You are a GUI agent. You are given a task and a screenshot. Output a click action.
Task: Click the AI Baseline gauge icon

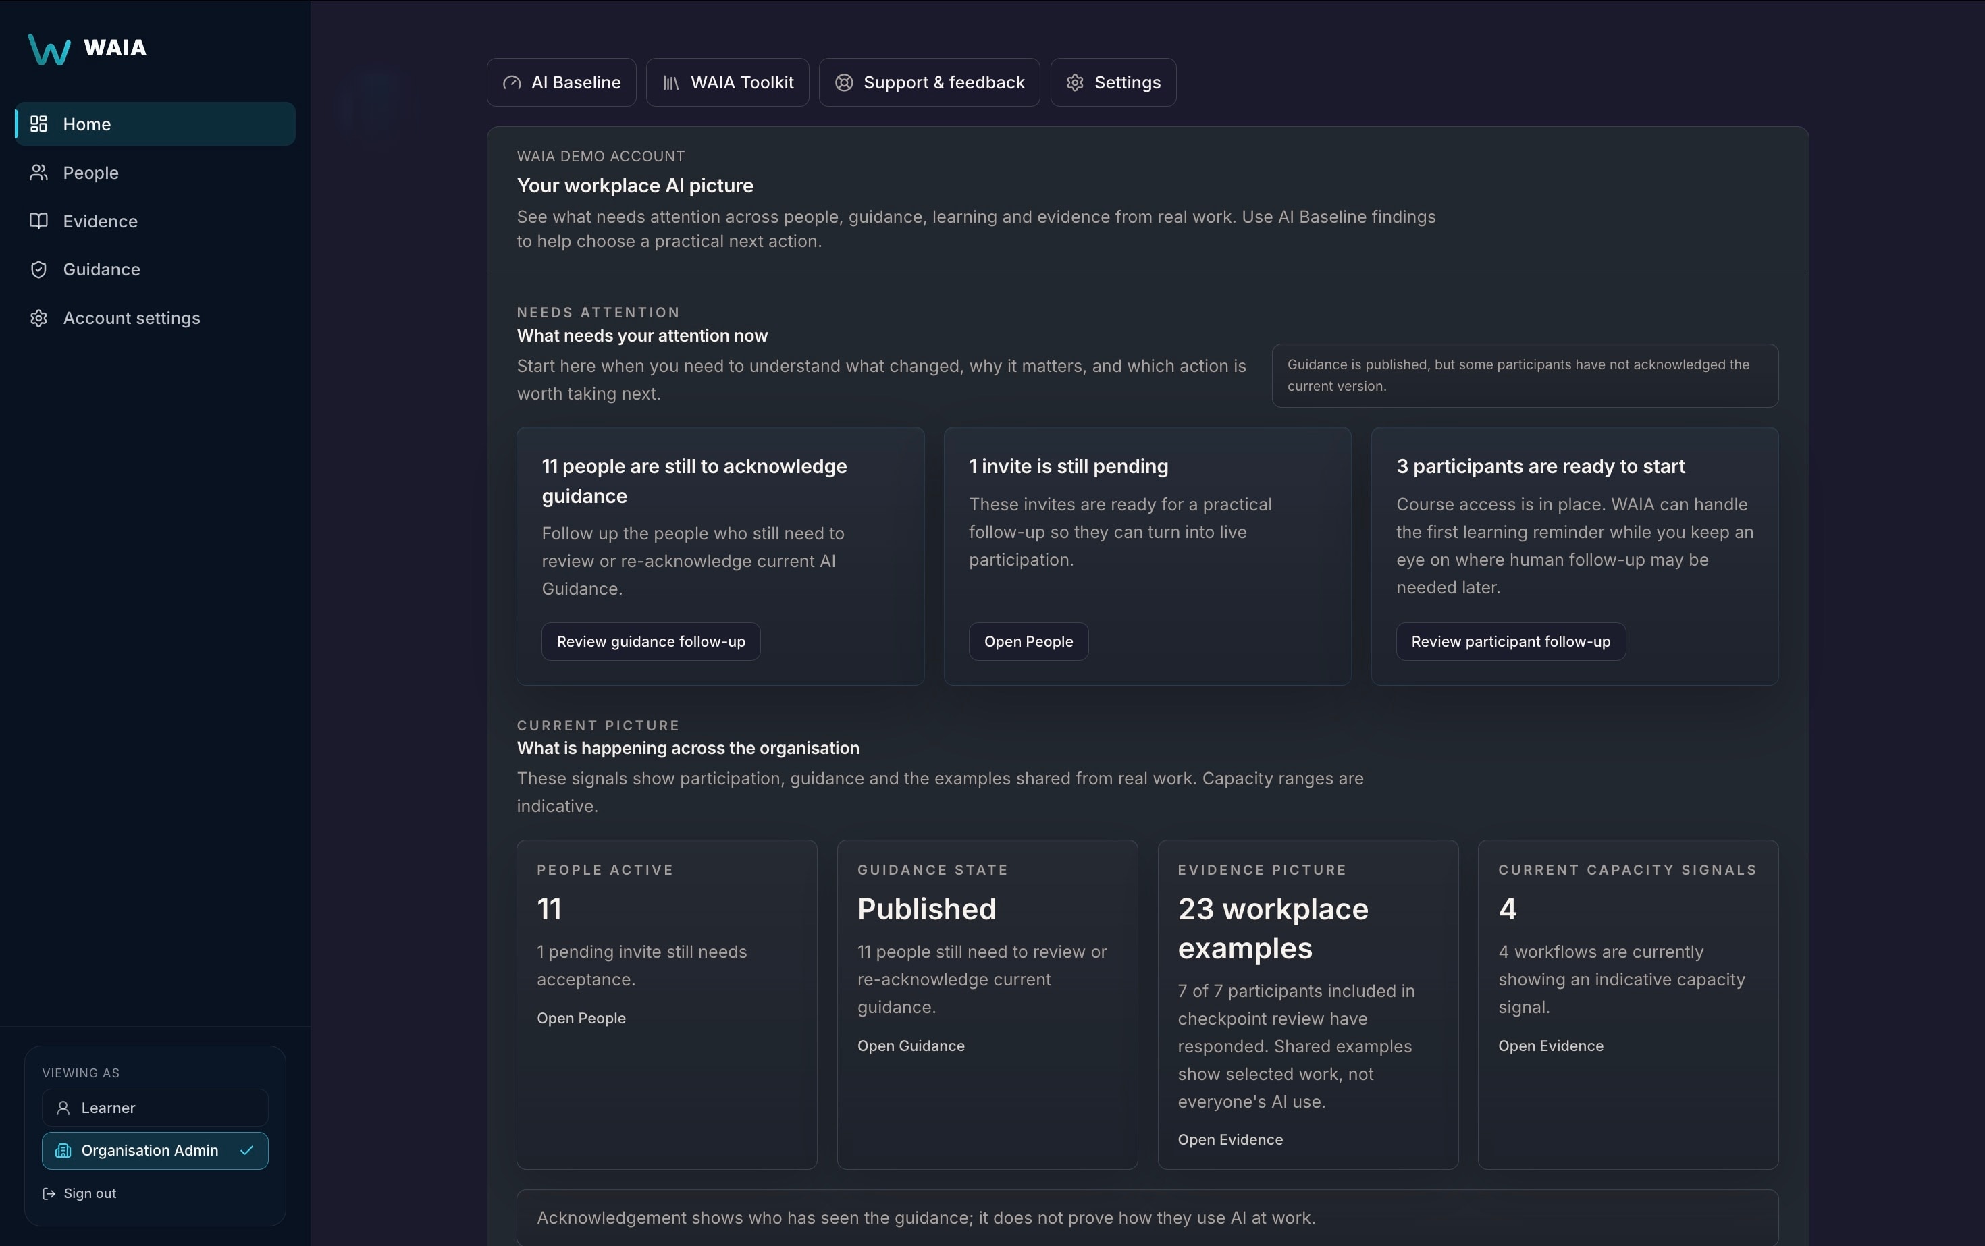click(x=512, y=82)
